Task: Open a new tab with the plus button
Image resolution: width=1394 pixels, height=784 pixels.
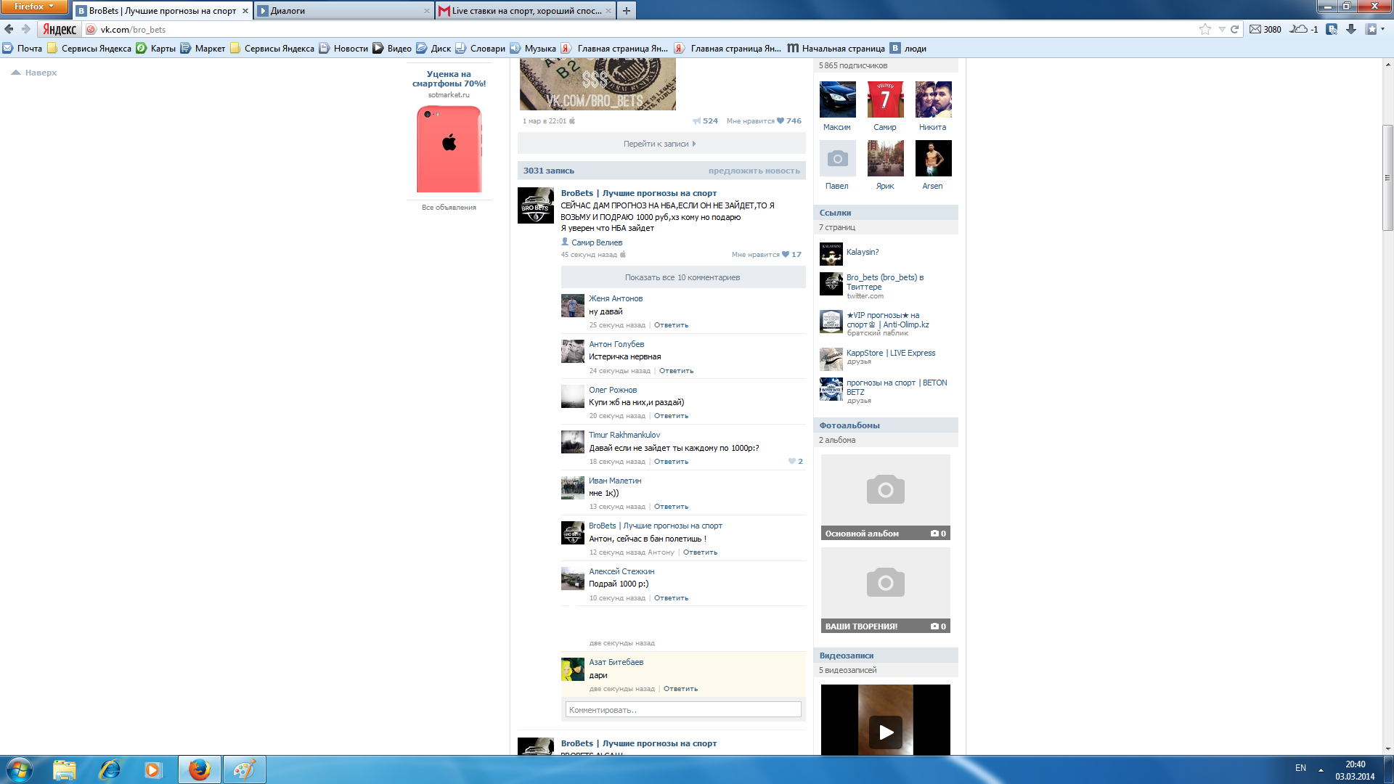Action: (627, 10)
